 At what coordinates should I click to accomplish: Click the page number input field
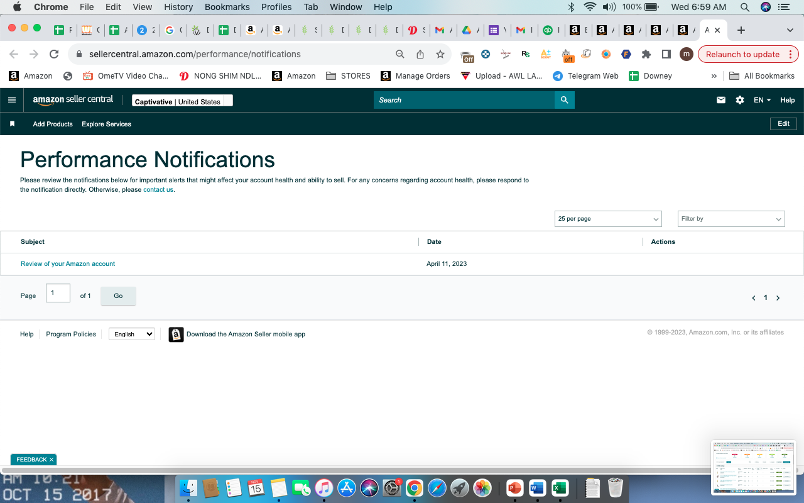pyautogui.click(x=58, y=293)
